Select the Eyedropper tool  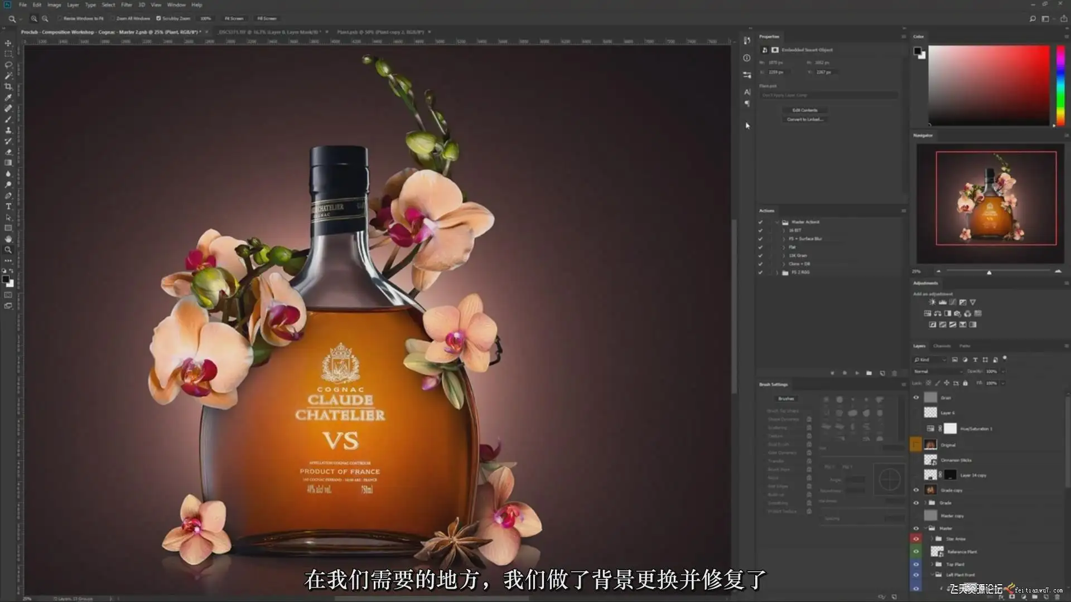(x=8, y=98)
